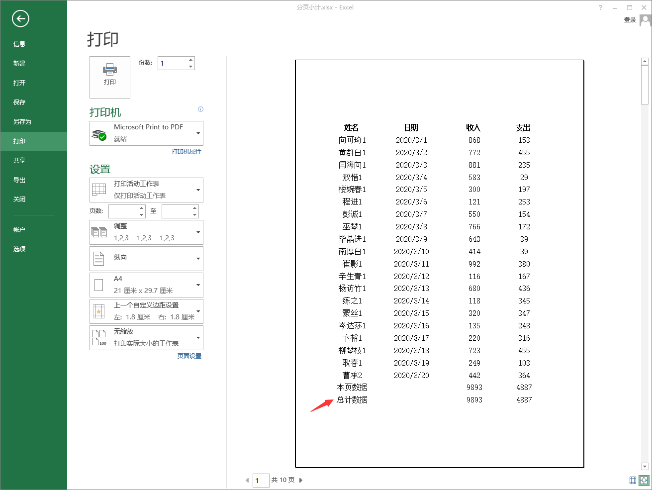The height and width of the screenshot is (490, 652).
Task: Open the printer info icon
Action: tap(200, 109)
